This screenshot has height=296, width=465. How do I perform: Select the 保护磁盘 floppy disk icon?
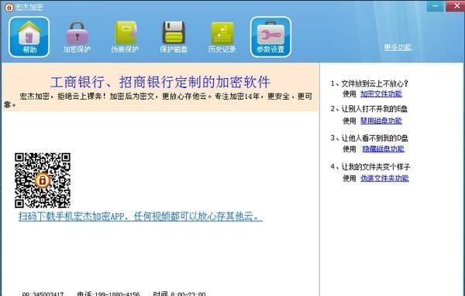click(174, 37)
